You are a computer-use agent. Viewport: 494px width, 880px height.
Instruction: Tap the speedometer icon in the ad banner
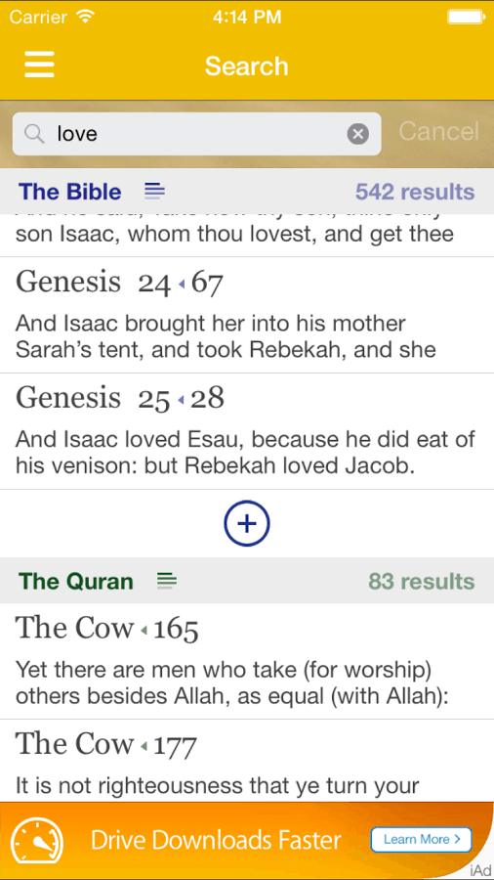(37, 841)
